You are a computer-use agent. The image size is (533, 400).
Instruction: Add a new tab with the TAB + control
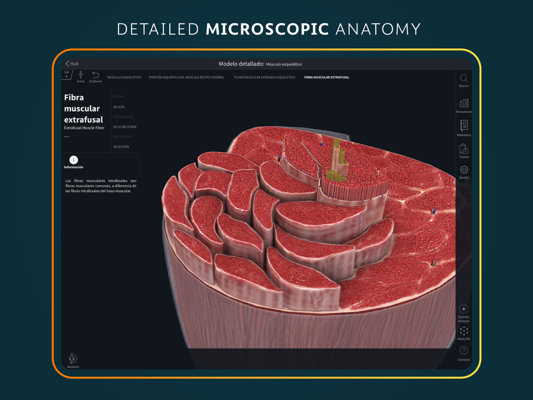[67, 75]
